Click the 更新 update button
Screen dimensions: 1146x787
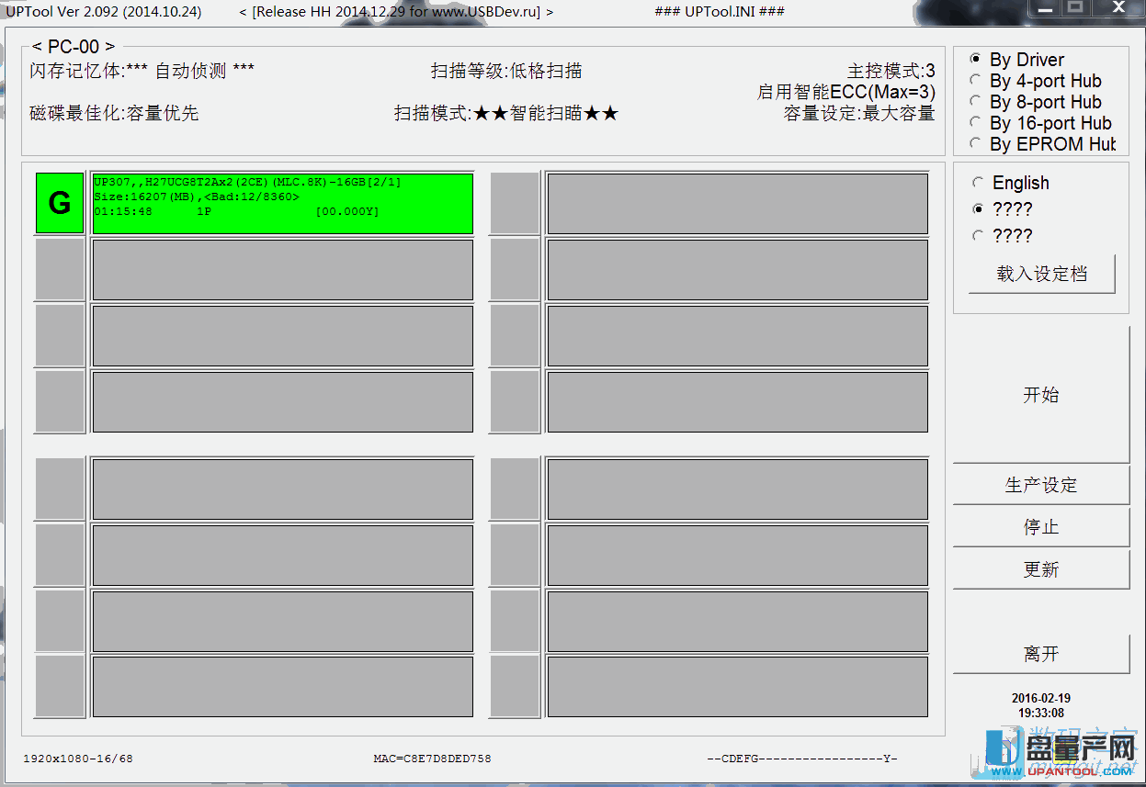[1040, 569]
